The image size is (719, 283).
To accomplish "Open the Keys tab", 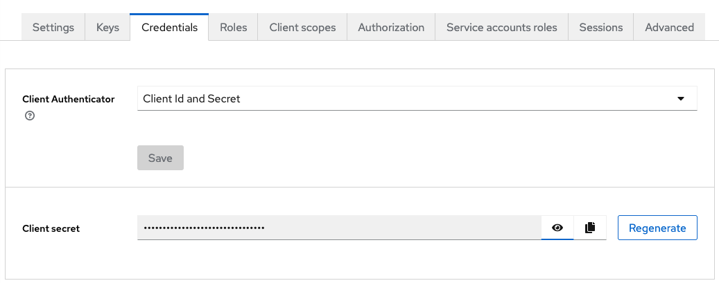I will [107, 28].
